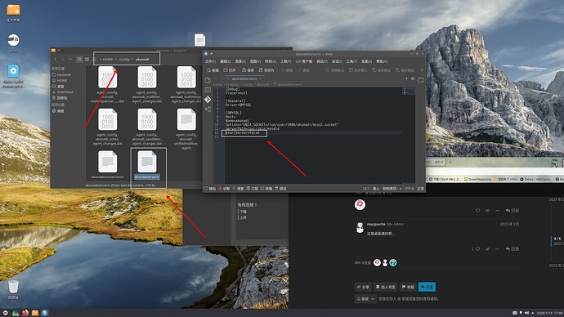This screenshot has height=317, width=564.
Task: Click the Dolphin up-directory arrow
Action: point(70,60)
